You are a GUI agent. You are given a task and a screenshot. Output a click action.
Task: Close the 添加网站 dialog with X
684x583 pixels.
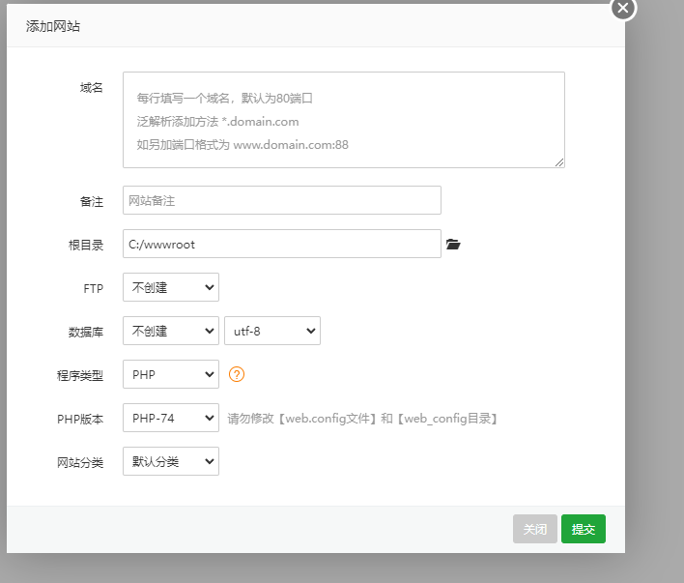[623, 9]
